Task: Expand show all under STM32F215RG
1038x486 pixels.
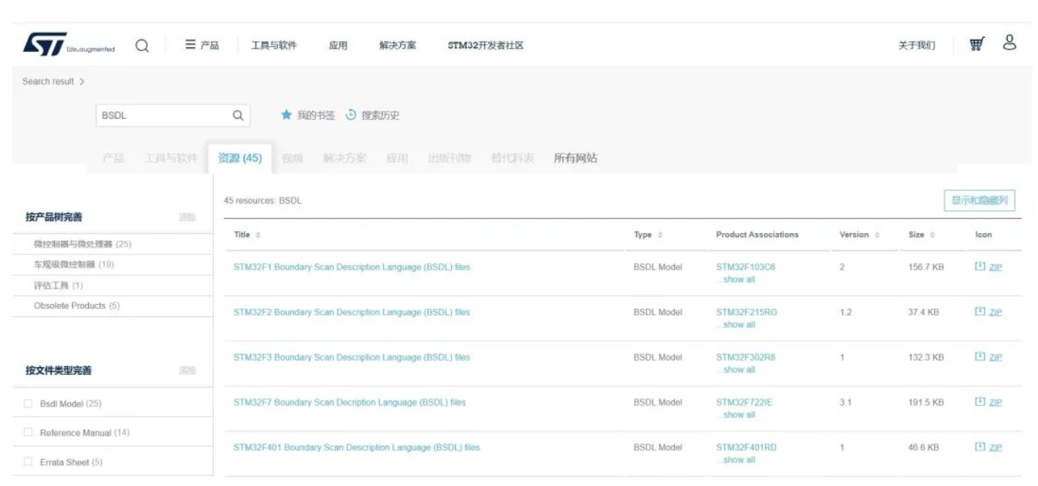Action: click(737, 325)
